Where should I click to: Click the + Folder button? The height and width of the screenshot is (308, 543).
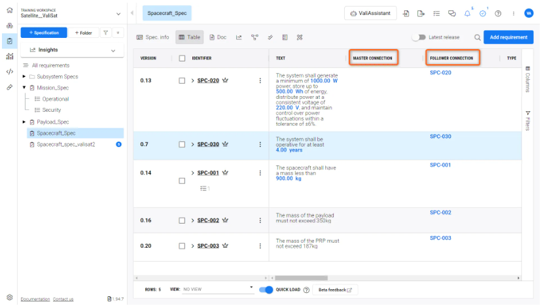click(84, 33)
